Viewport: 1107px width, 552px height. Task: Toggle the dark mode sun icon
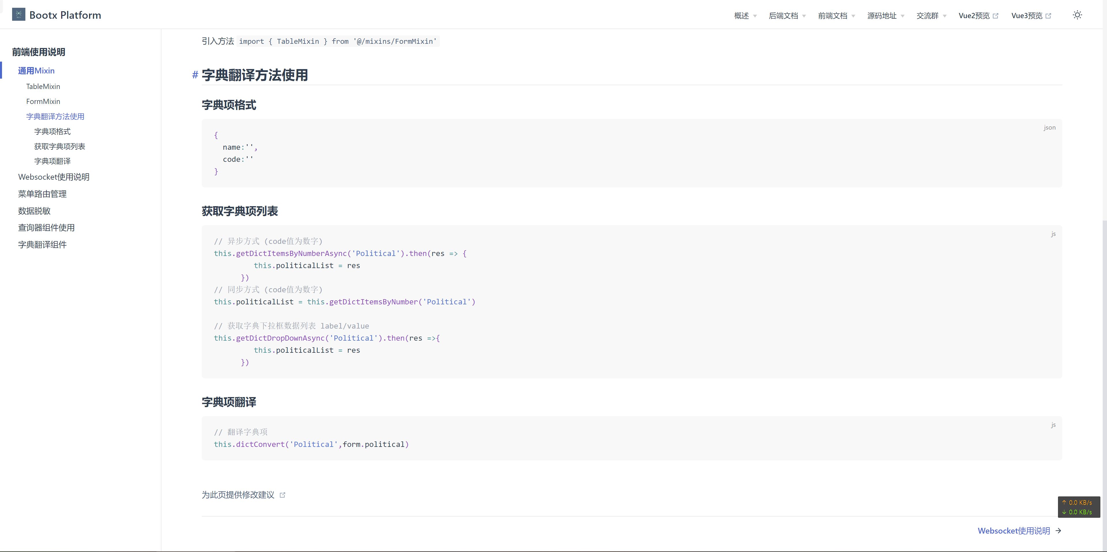click(x=1077, y=15)
